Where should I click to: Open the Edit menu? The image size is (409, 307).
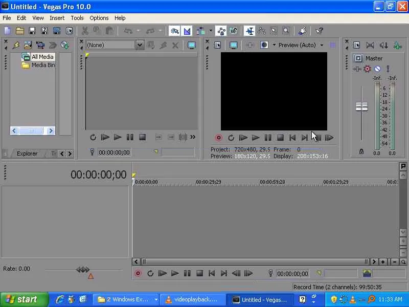coord(21,18)
